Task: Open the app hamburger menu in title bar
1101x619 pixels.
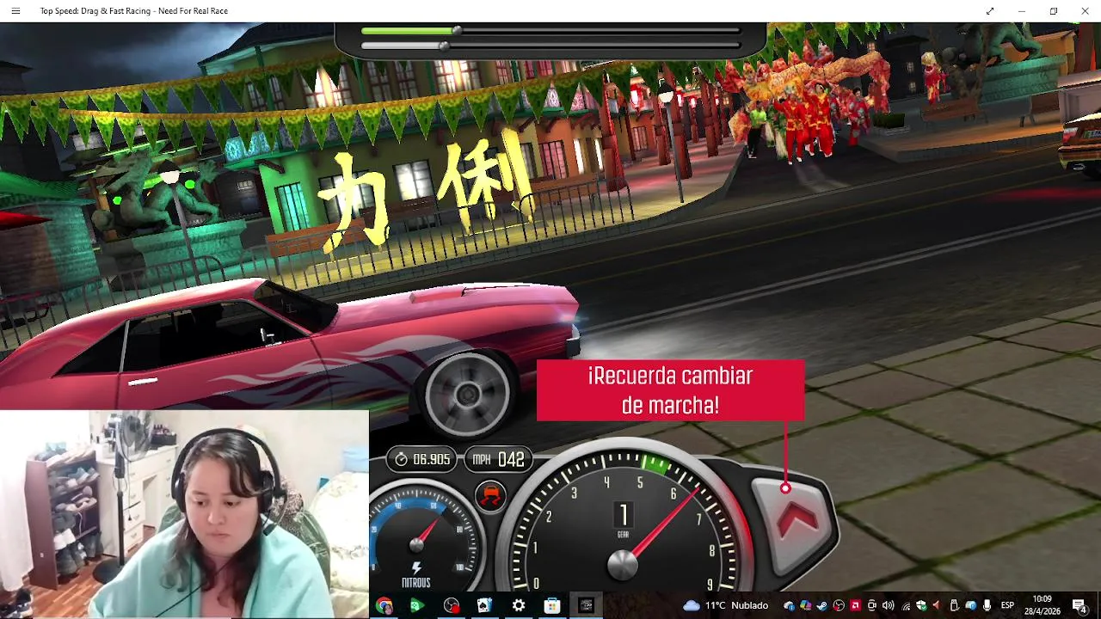Action: click(15, 11)
